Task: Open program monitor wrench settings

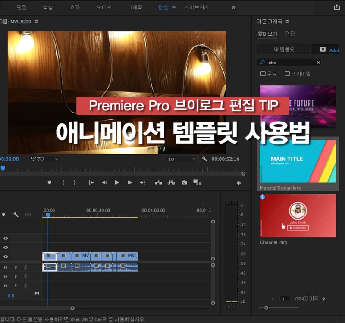Action: (204, 159)
